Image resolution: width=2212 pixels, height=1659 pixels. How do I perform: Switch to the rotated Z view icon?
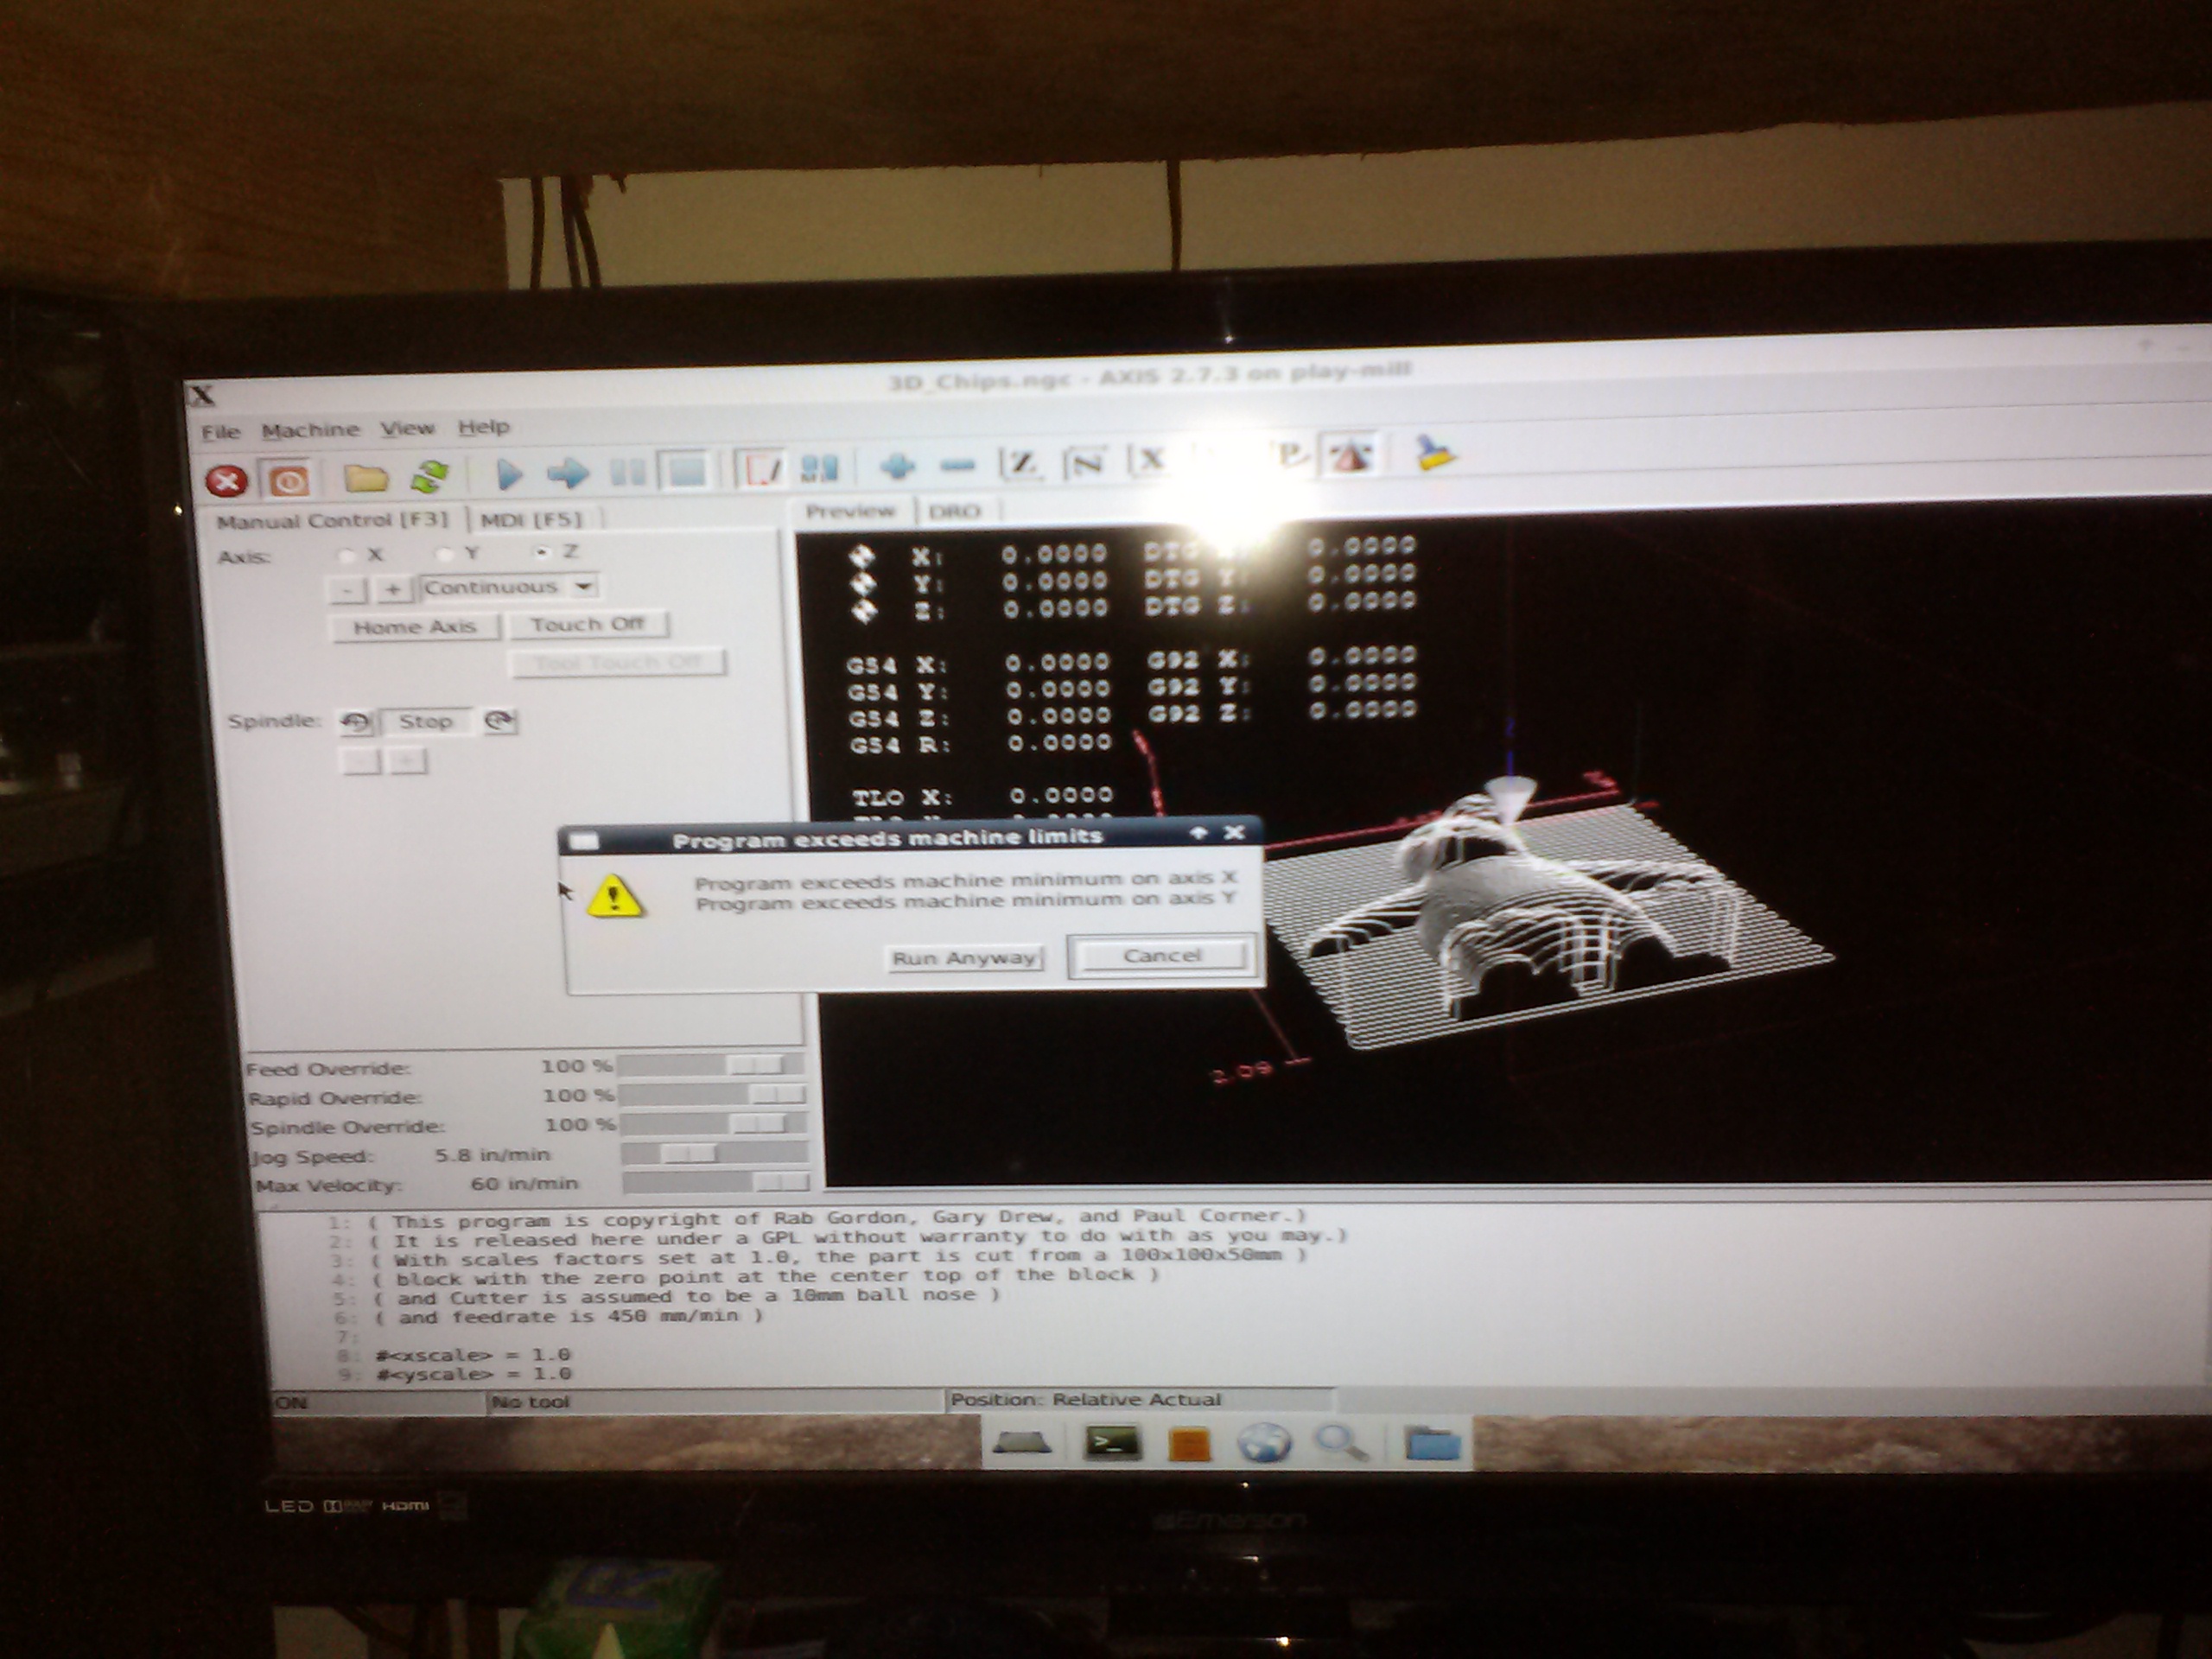pyautogui.click(x=1087, y=461)
